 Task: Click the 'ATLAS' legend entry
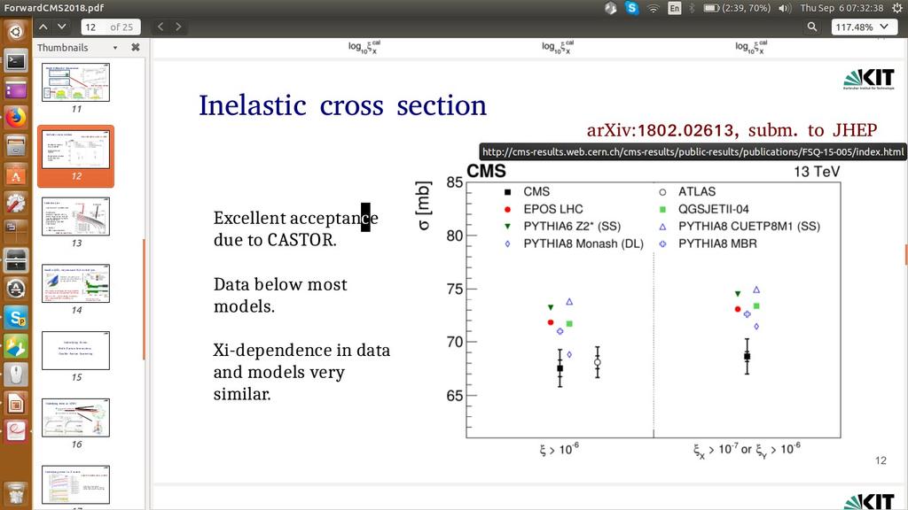688,192
